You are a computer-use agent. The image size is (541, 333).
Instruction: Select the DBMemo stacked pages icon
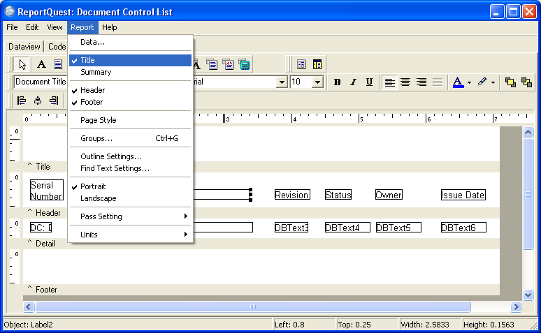pyautogui.click(x=212, y=64)
